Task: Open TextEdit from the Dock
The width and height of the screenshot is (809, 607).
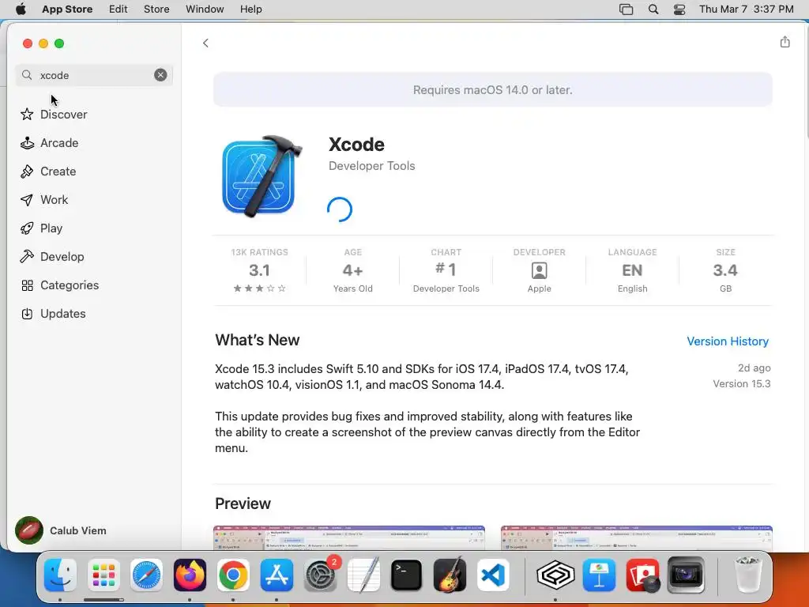Action: pos(363,575)
